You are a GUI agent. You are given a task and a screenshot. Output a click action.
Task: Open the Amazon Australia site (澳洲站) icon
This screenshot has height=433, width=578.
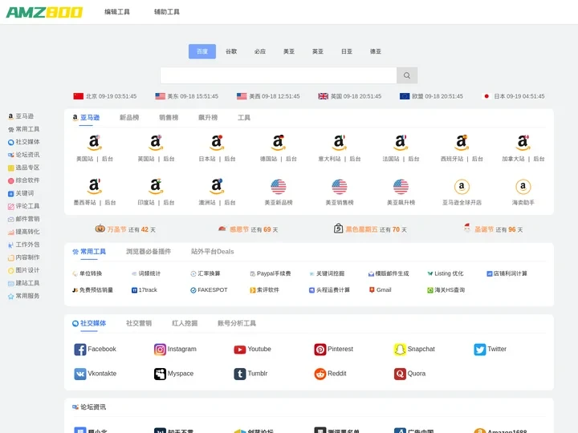tap(217, 186)
